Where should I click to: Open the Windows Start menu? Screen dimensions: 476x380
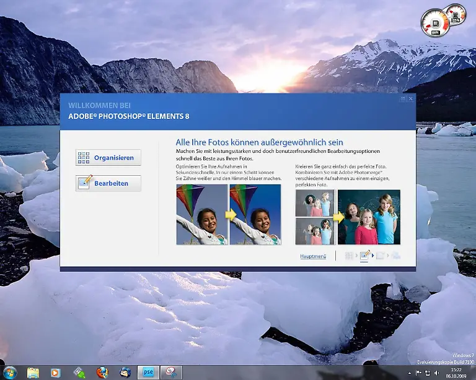(9, 372)
